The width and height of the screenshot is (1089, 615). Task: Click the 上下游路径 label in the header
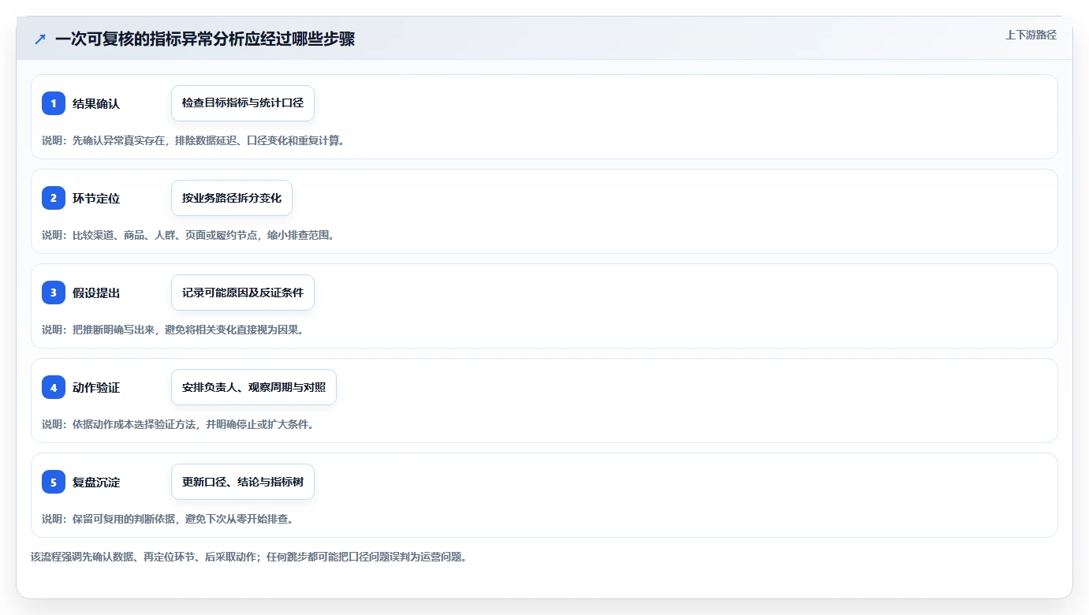coord(1031,35)
